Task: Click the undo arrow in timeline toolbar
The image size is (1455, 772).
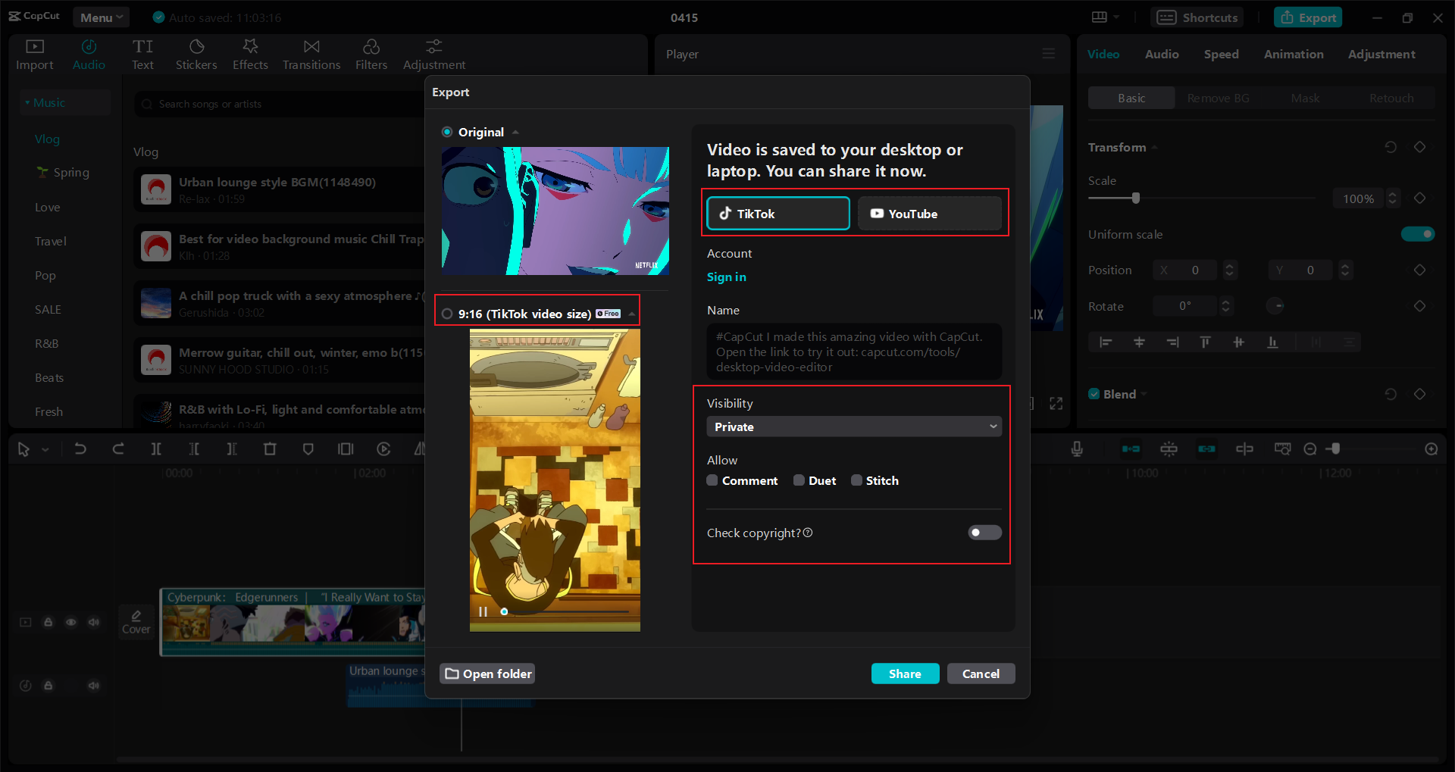Action: [x=80, y=449]
